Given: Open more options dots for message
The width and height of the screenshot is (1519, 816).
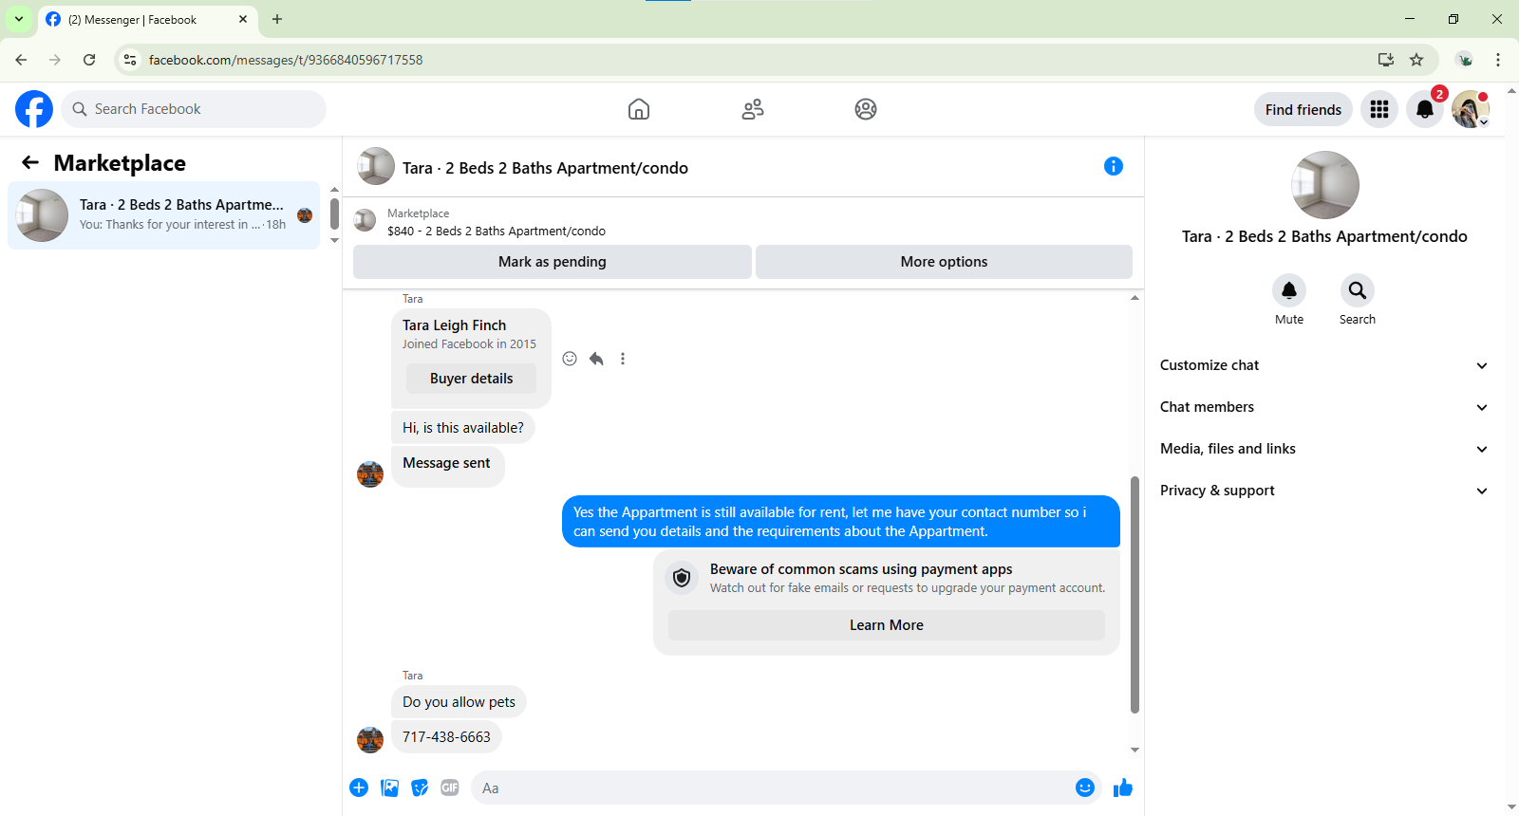Looking at the screenshot, I should [623, 359].
